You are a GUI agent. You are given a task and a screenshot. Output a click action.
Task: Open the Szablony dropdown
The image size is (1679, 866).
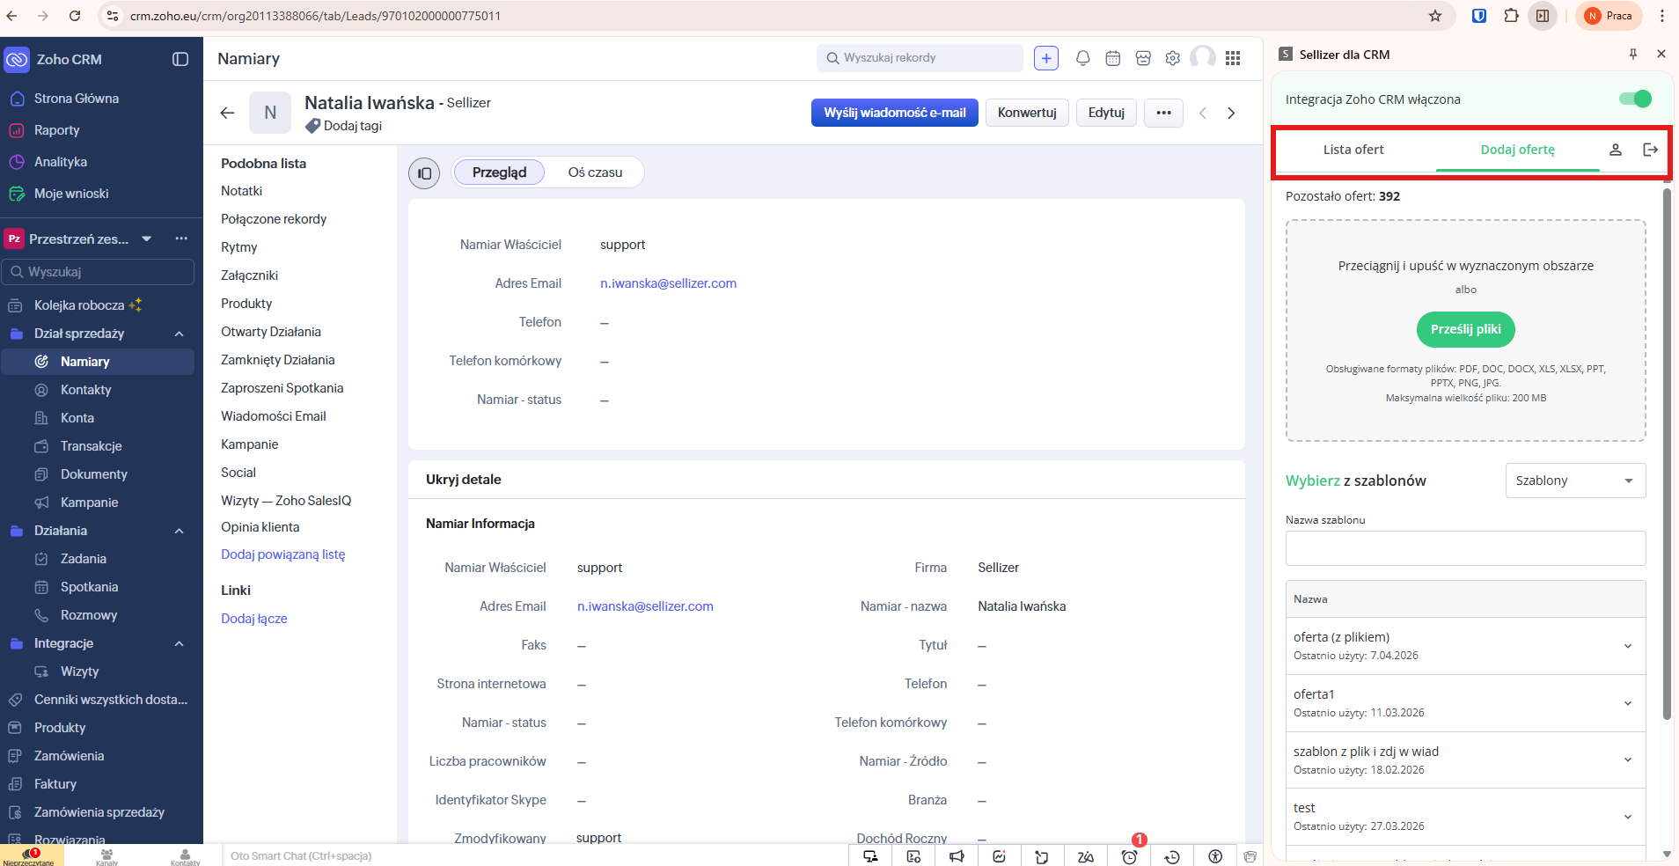pyautogui.click(x=1574, y=481)
